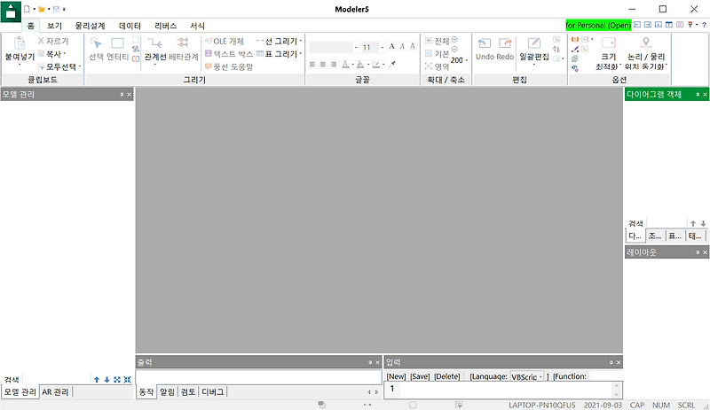This screenshot has width=710, height=410.
Task: Reset zoom to default (기본)
Action: click(x=437, y=54)
